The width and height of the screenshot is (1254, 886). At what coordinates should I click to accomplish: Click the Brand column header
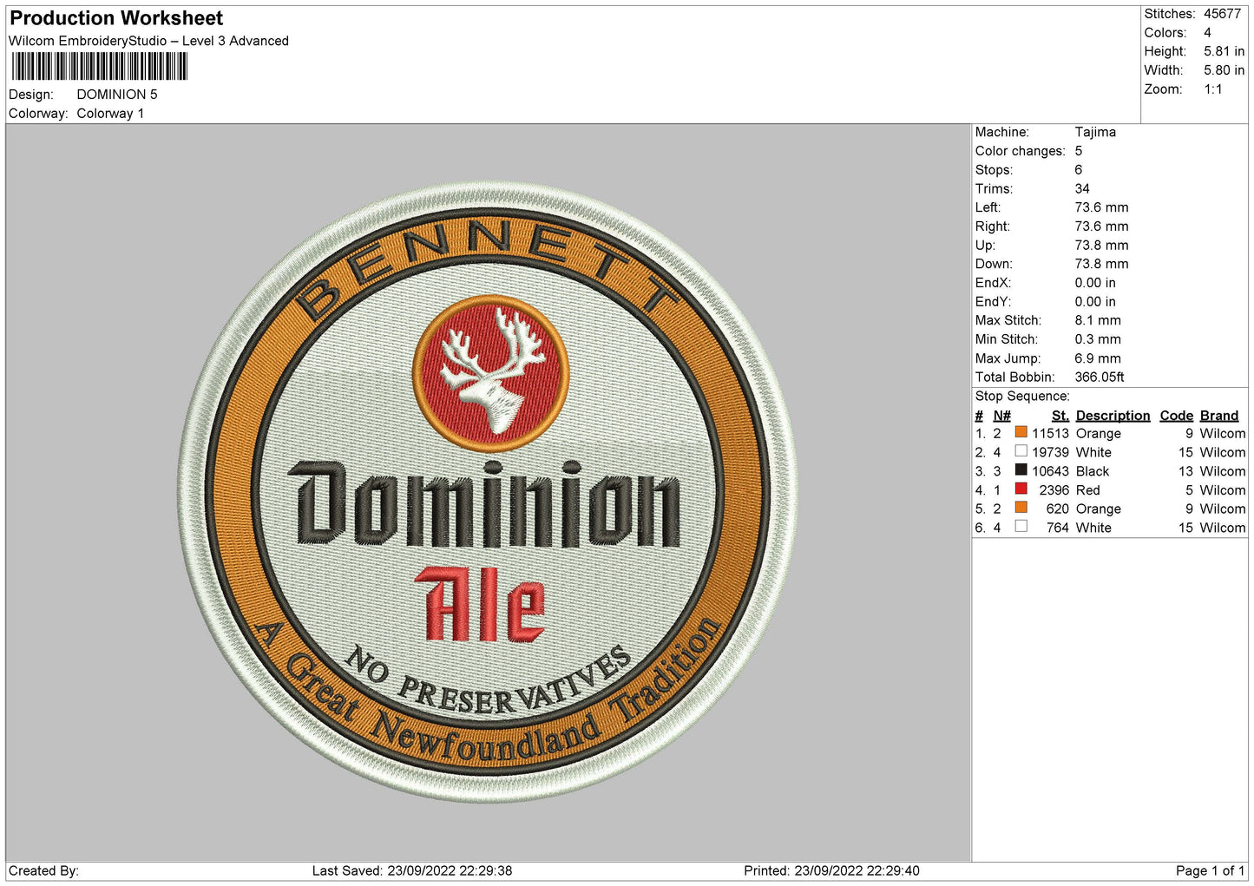(1219, 416)
